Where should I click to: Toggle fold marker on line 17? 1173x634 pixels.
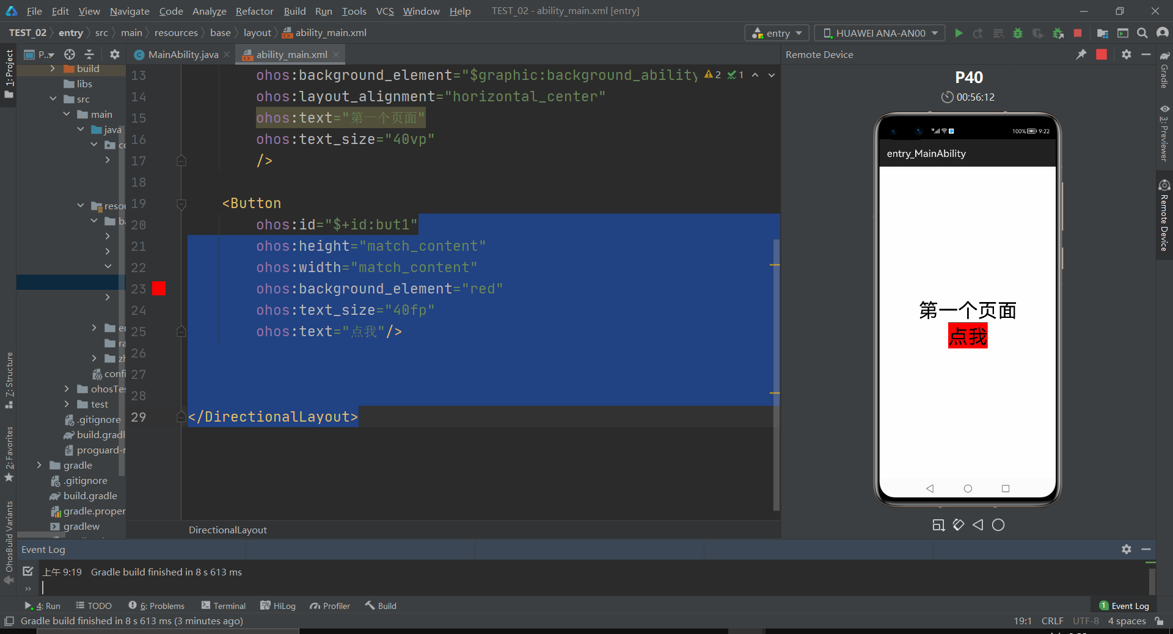(x=181, y=161)
